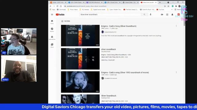Switch to the Zoltar Facebook tab

coord(76,2)
